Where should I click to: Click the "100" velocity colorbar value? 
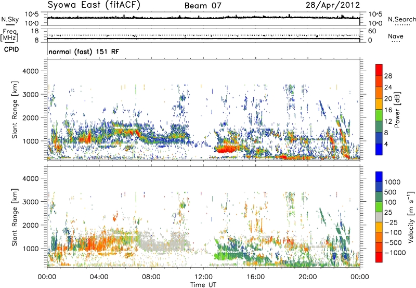(x=391, y=202)
